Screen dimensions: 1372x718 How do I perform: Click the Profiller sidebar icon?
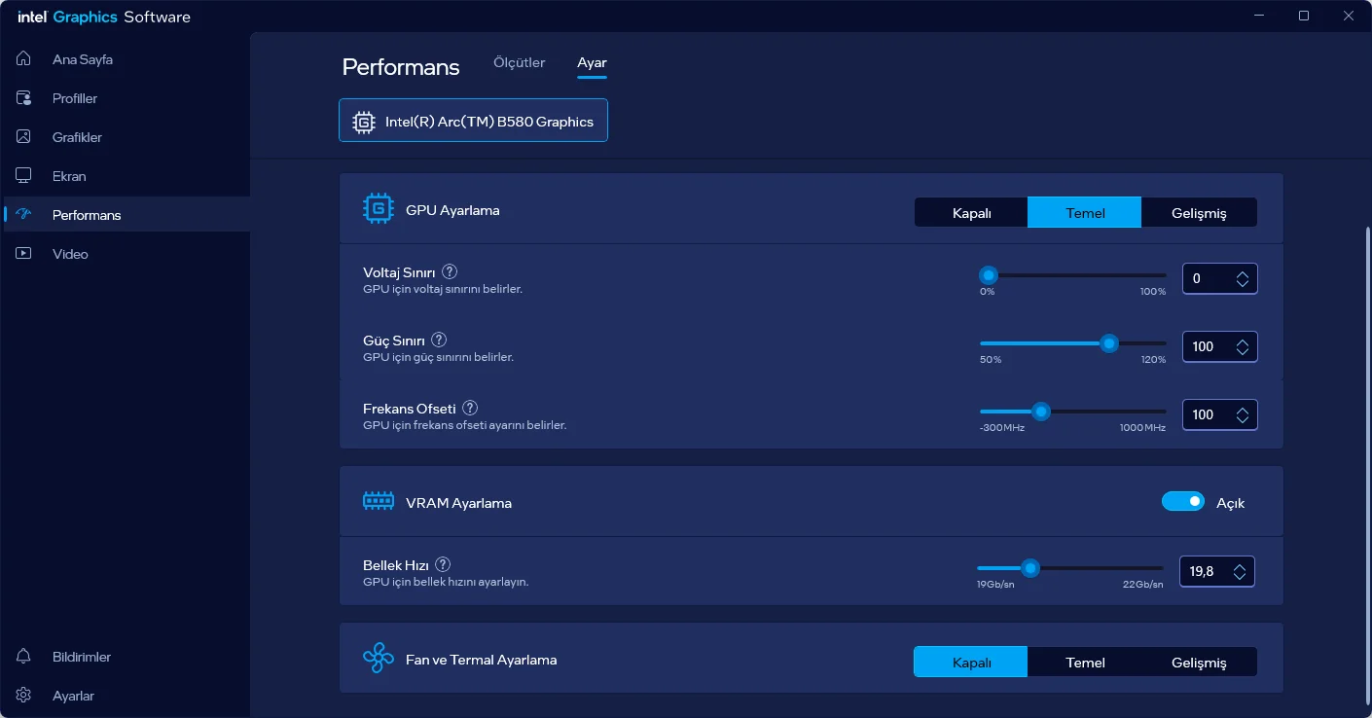coord(24,98)
